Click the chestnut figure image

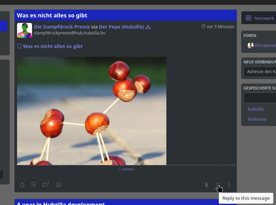[92, 111]
